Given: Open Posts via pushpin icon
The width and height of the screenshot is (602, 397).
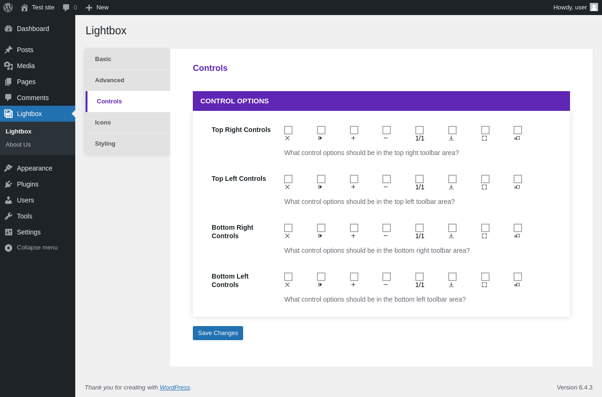Looking at the screenshot, I should coord(8,50).
